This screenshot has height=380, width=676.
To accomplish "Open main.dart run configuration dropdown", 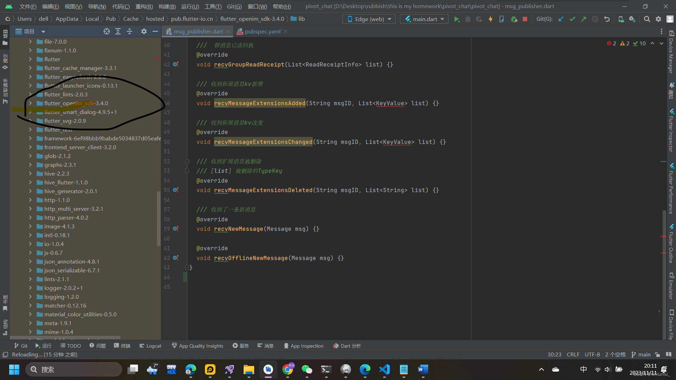I will click(424, 19).
